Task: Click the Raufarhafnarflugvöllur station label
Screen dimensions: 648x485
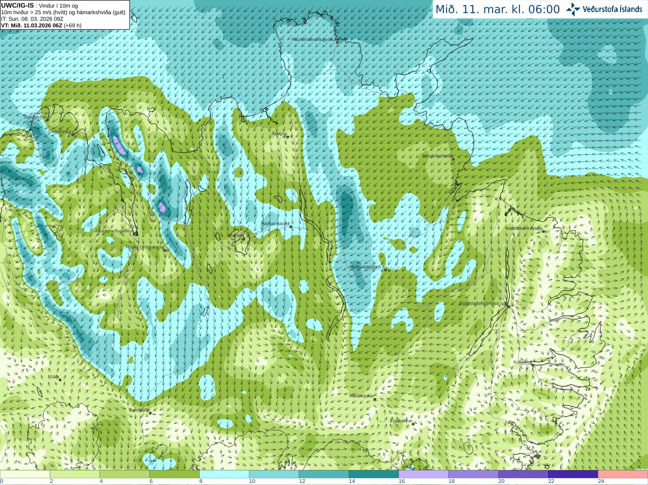Action: coord(313,39)
